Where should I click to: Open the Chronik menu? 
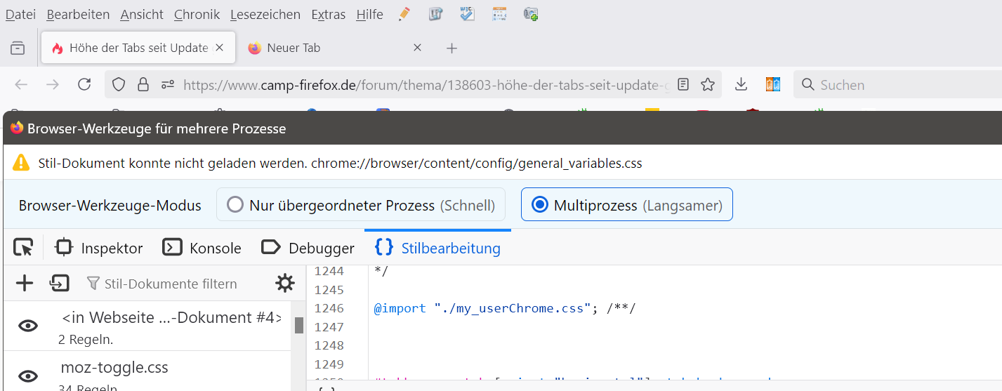click(197, 14)
